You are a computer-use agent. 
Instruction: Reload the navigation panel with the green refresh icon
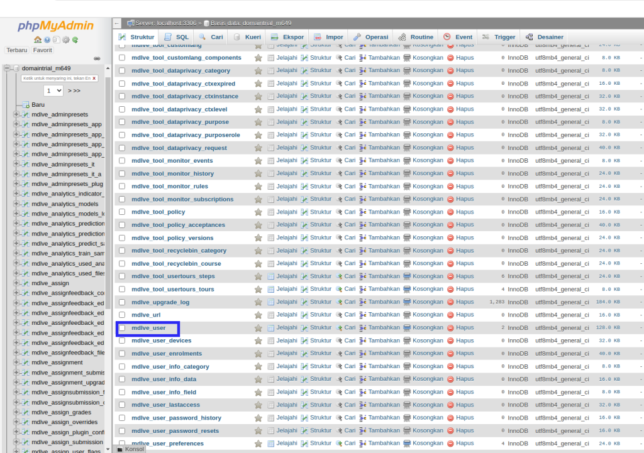(x=75, y=39)
